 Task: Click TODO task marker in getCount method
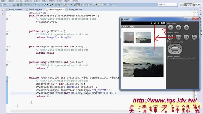pos(7,34)
